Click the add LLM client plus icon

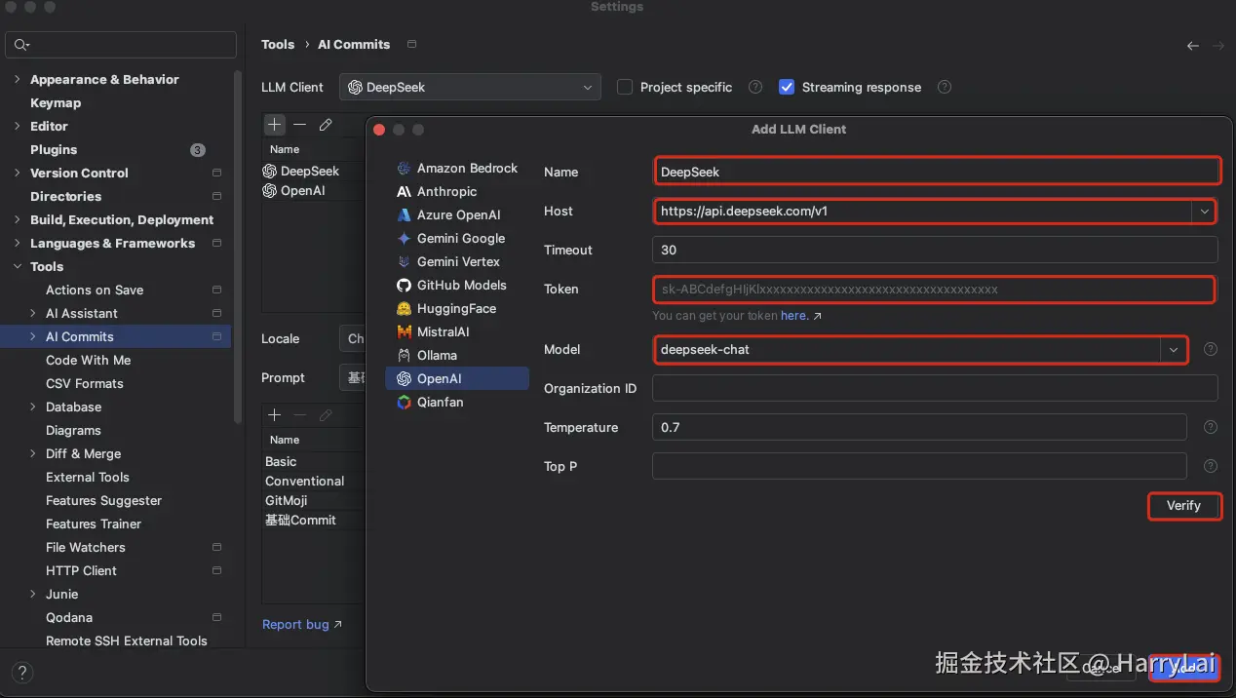[x=275, y=125]
